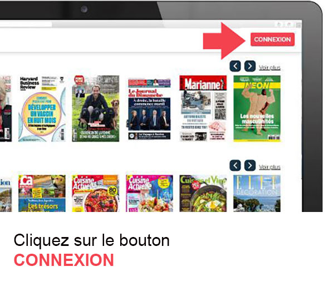This screenshot has height=296, width=334.
Task: Click the browser menu icon at top right
Action: pyautogui.click(x=298, y=25)
